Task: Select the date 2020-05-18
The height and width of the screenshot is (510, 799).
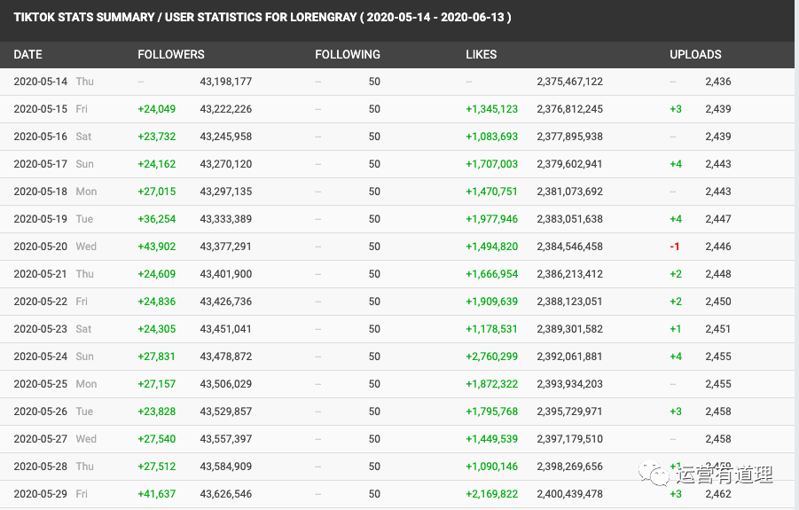Action: pos(40,192)
